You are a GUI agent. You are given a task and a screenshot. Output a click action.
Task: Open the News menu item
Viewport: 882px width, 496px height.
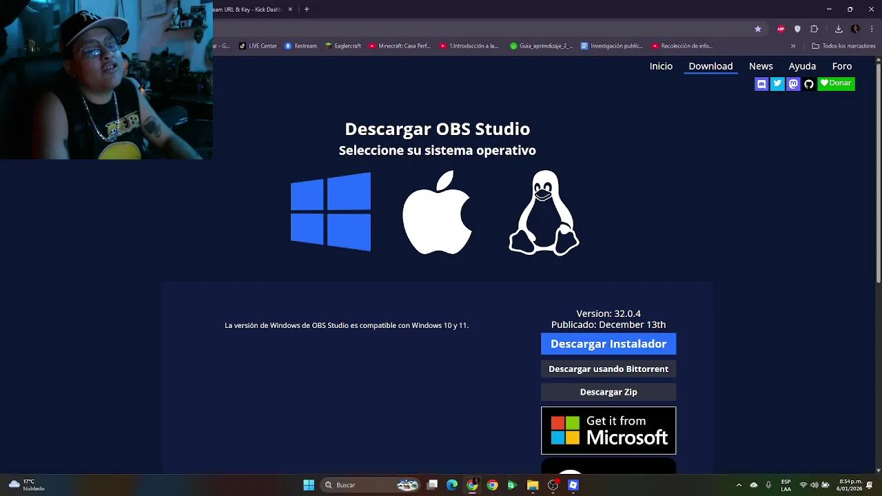tap(761, 66)
